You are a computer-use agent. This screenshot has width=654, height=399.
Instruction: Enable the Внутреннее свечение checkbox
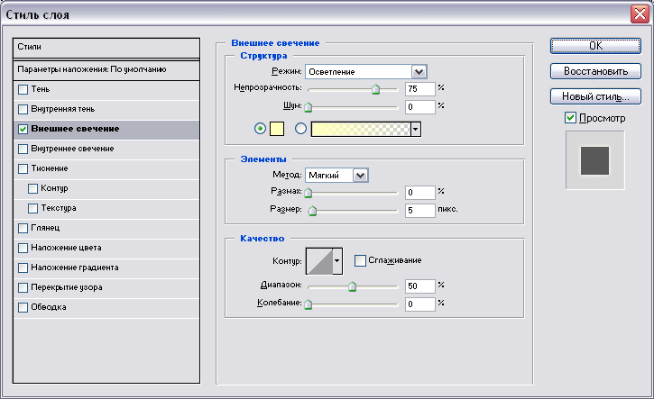coord(23,150)
